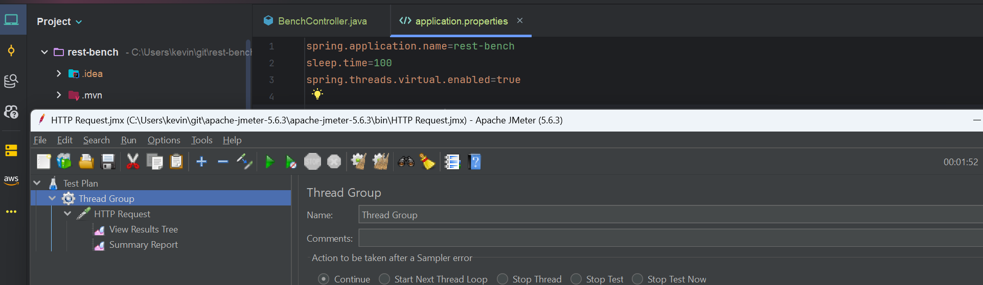Open Project tool window icon in IDE sidebar
This screenshot has width=983, height=285.
11,20
